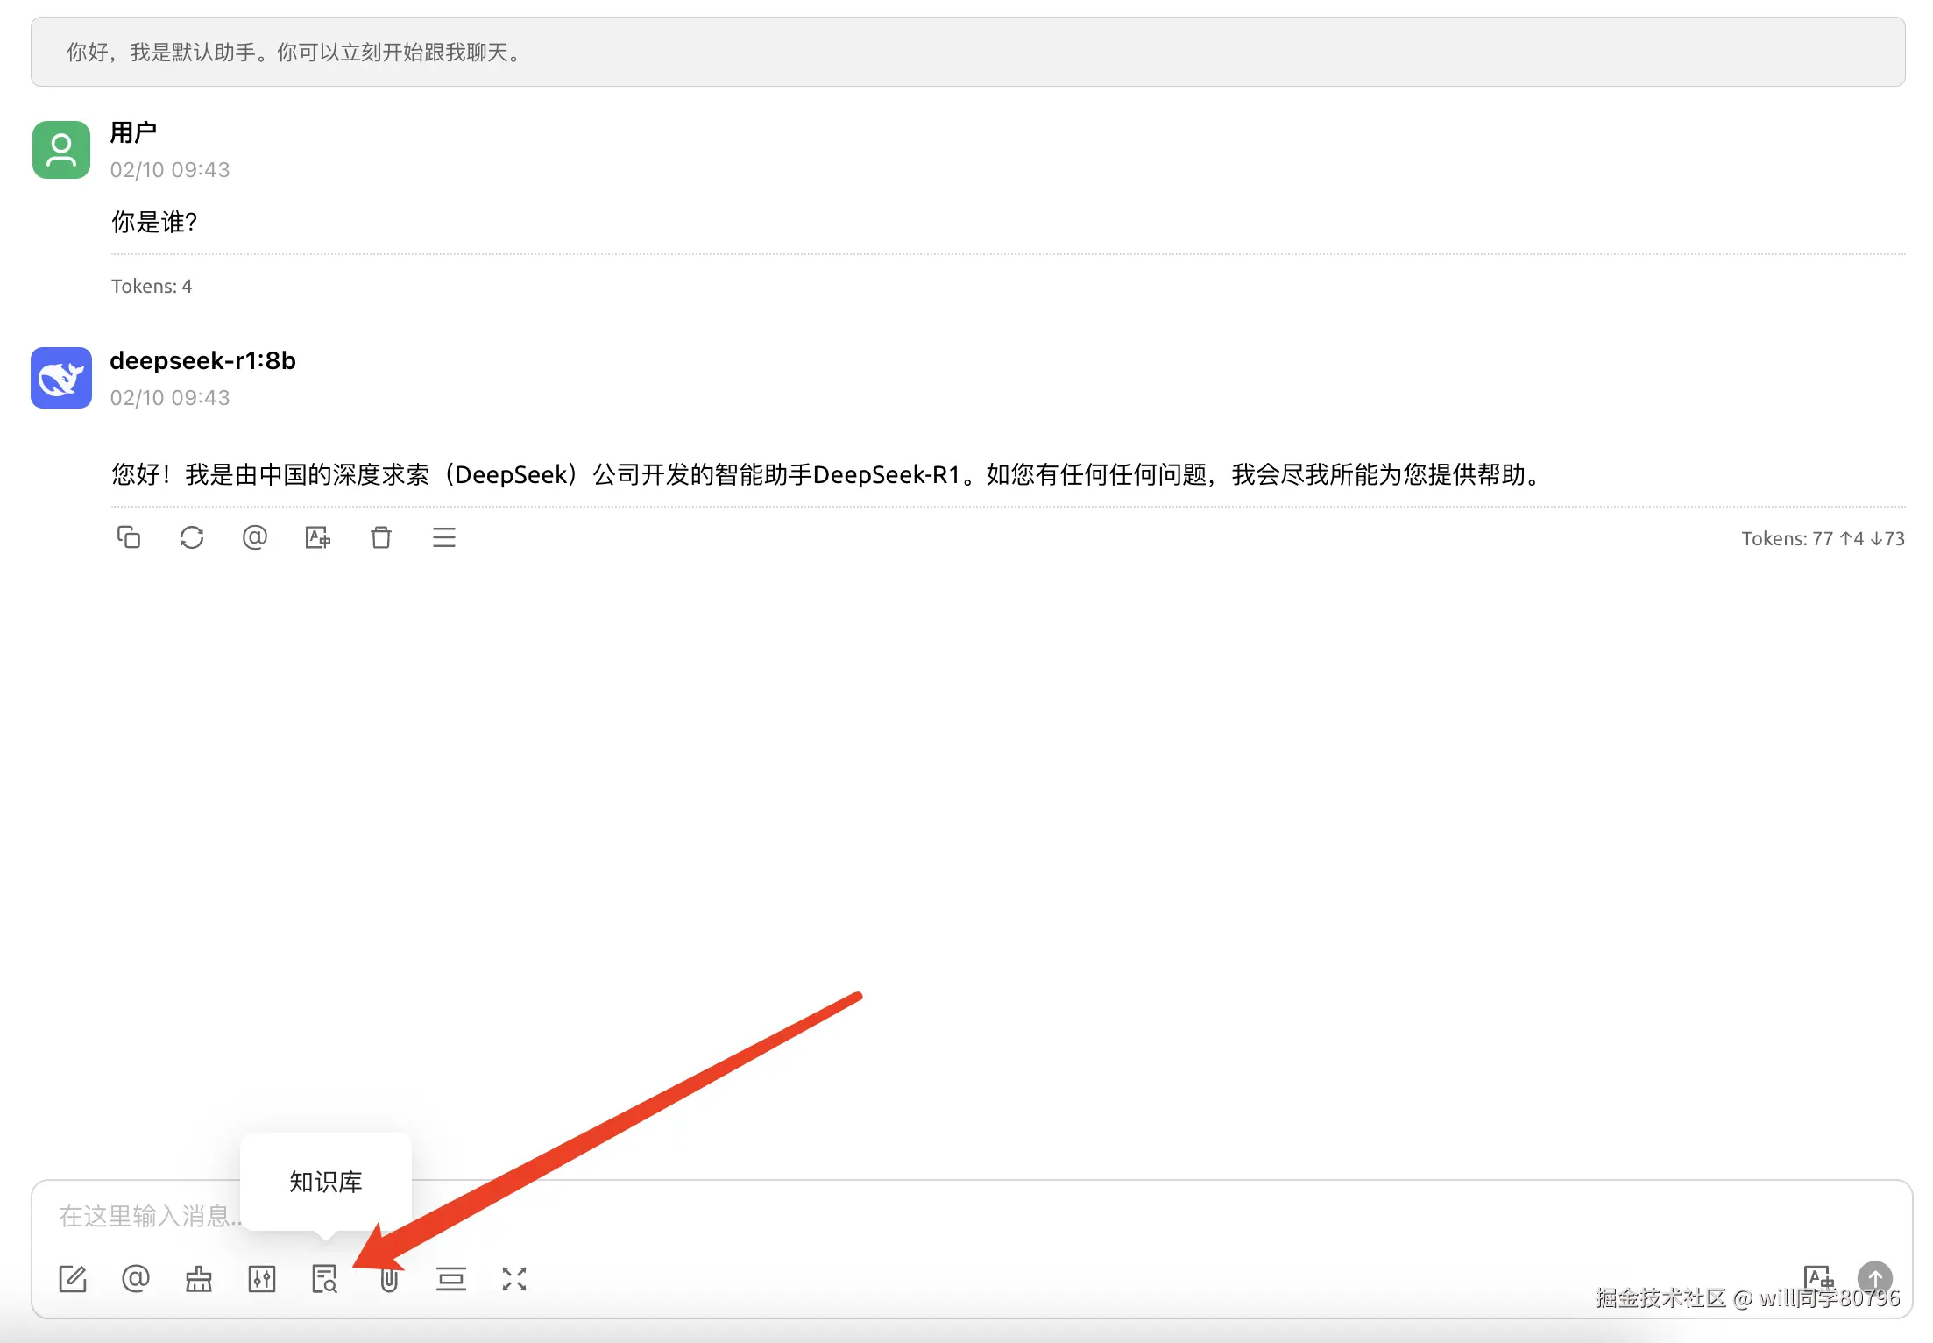Image resolution: width=1933 pixels, height=1343 pixels.
Task: Click the send message arrow button
Action: [1874, 1277]
